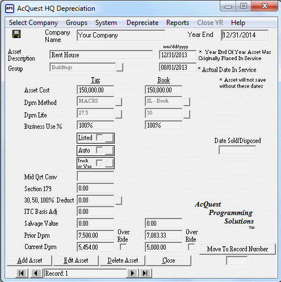The image size is (281, 282).
Task: Open the 30, 50, 100% Deduct dropdown button
Action: click(x=119, y=200)
